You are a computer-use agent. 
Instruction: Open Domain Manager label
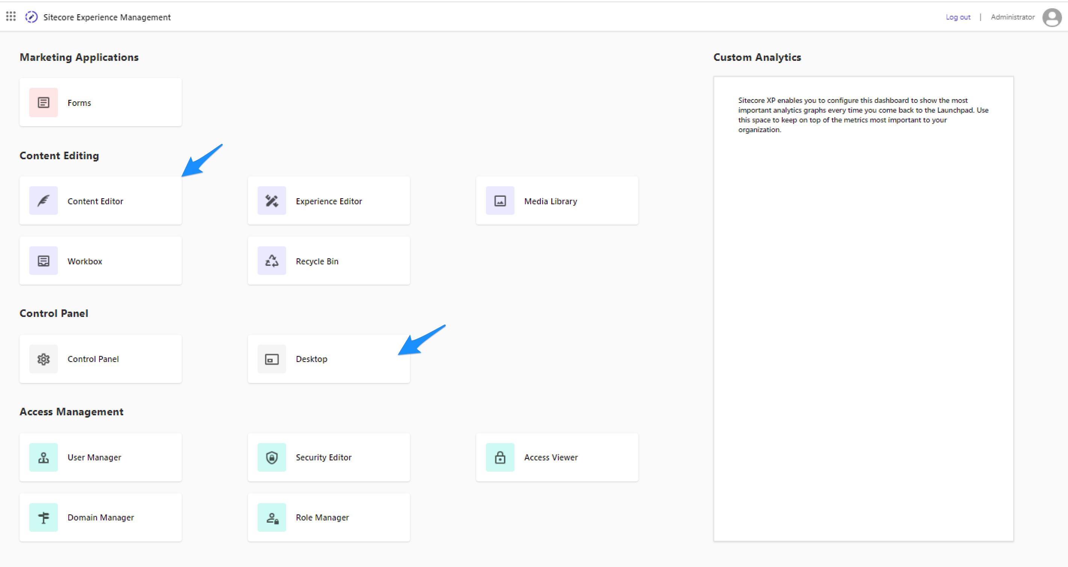101,517
